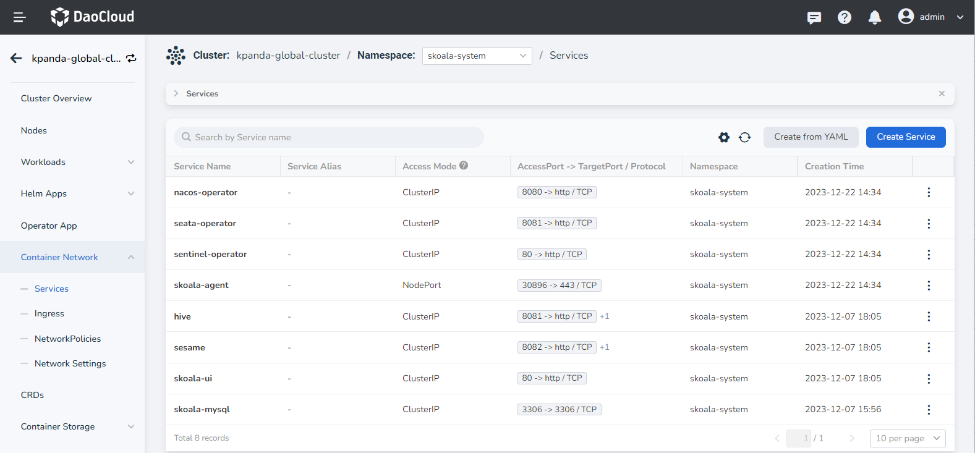
Task: Click the Create Service button
Action: pyautogui.click(x=905, y=137)
